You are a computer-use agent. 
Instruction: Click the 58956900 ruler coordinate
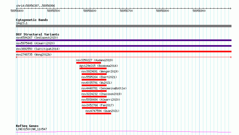coord(199,11)
